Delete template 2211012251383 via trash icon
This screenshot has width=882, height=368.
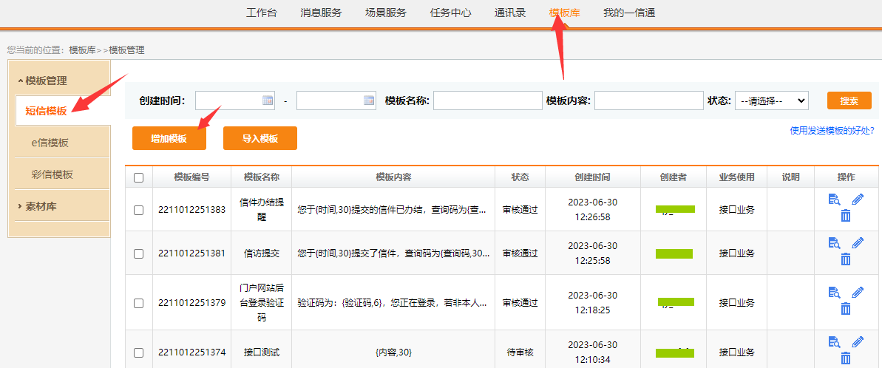tap(846, 216)
